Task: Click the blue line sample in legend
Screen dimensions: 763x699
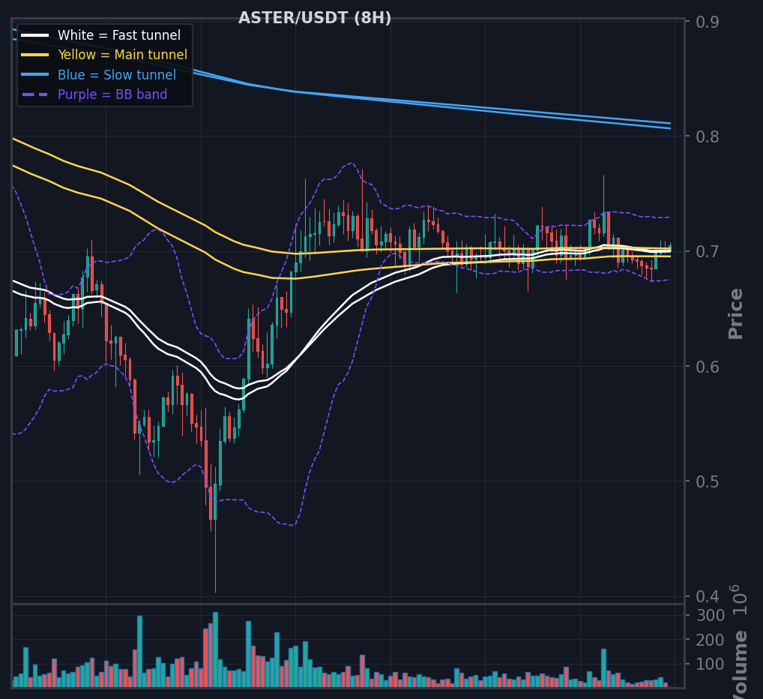Action: pos(35,74)
